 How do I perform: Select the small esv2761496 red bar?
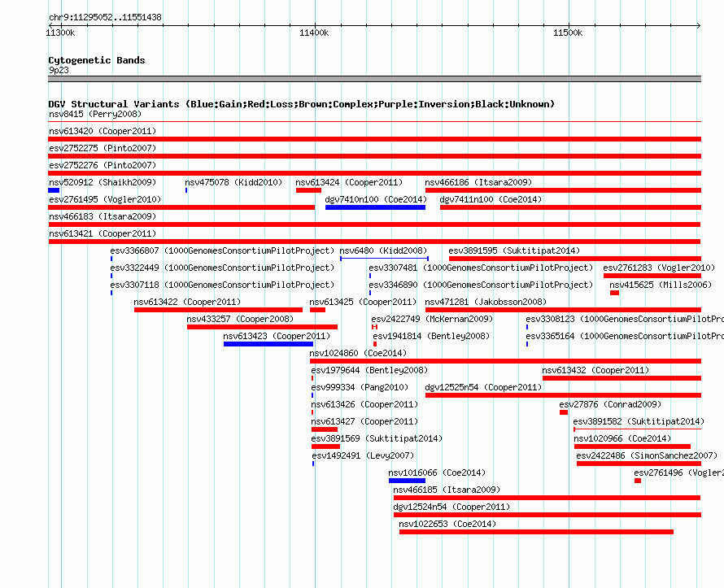click(x=638, y=481)
